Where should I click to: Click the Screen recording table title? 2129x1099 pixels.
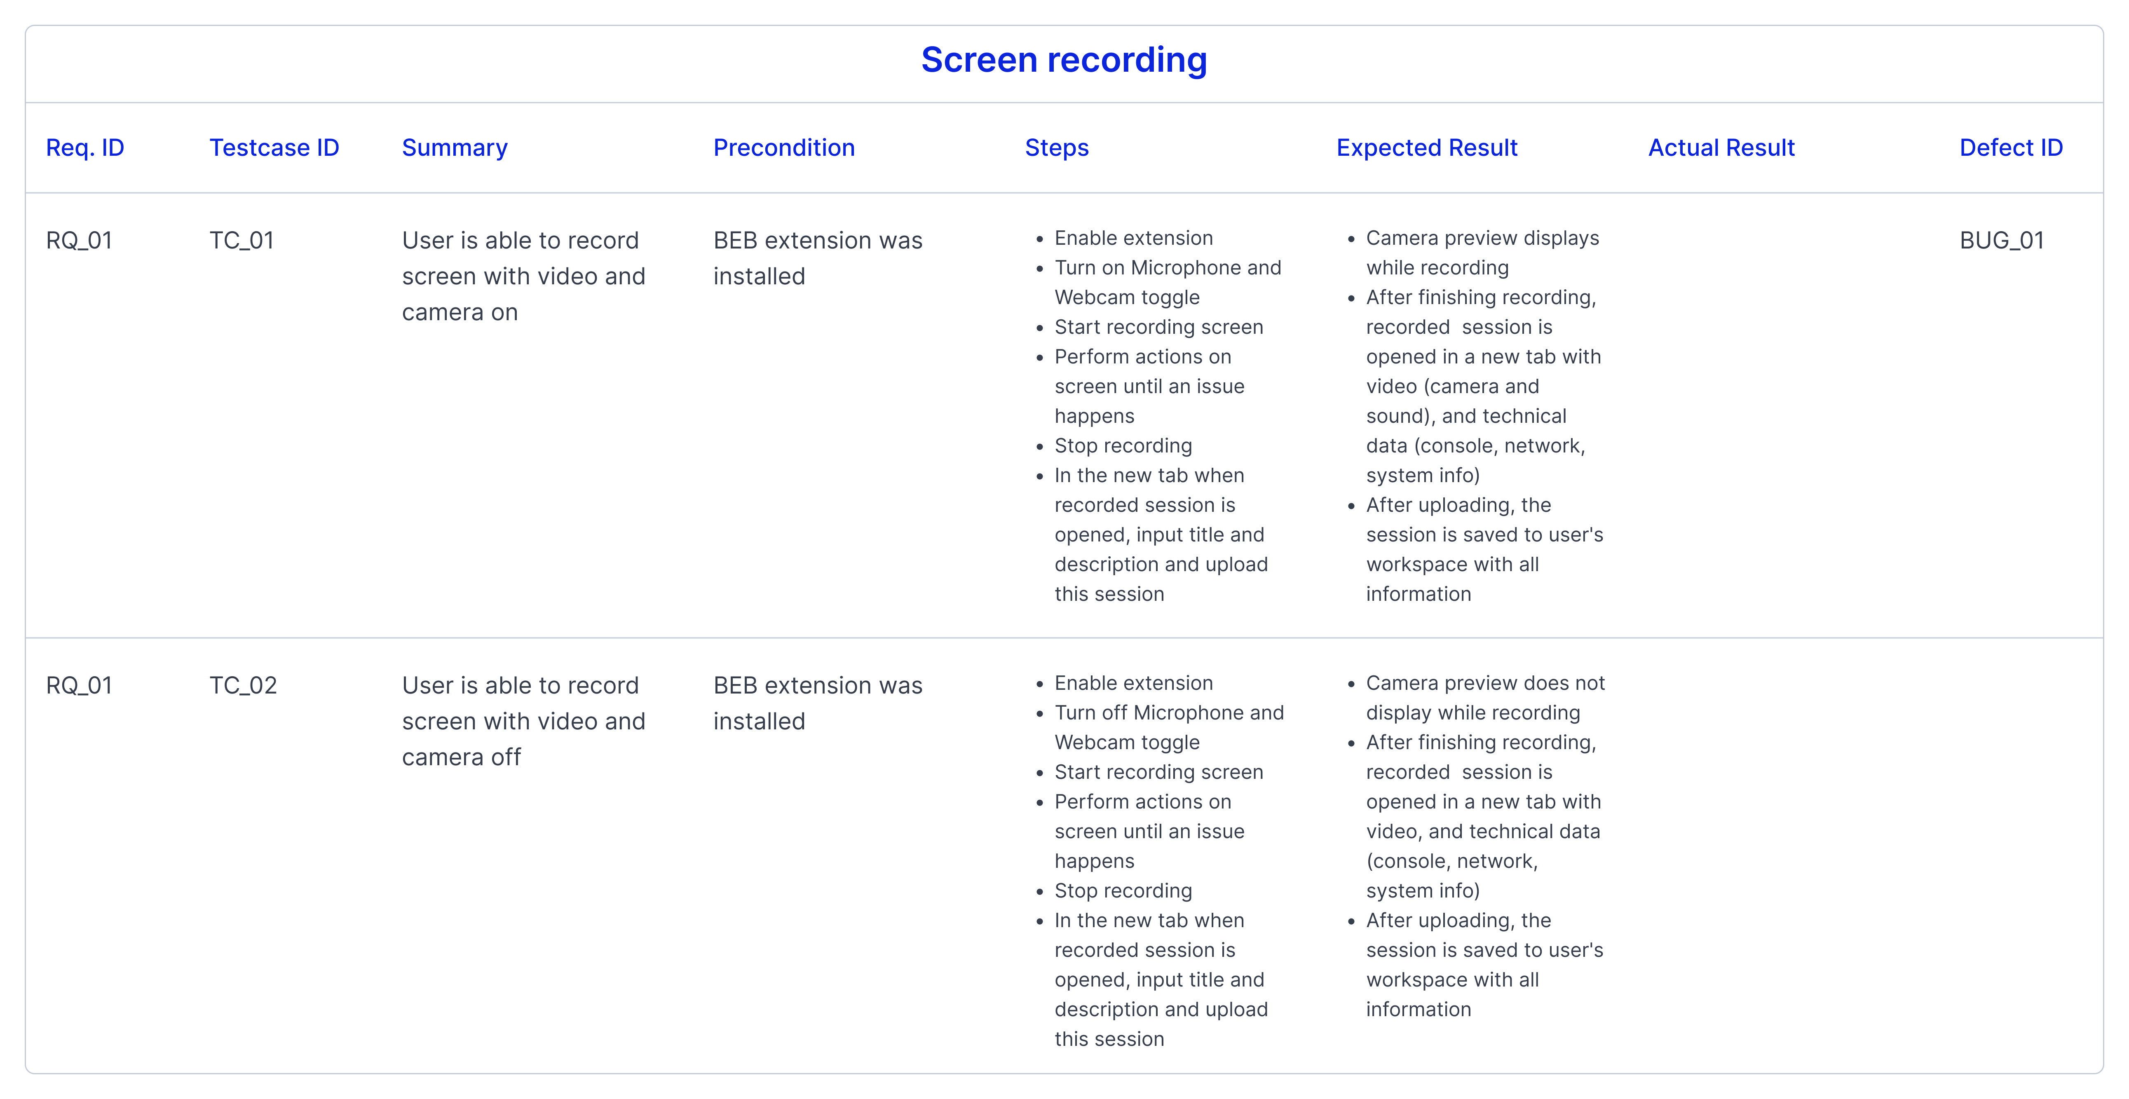point(1064,60)
